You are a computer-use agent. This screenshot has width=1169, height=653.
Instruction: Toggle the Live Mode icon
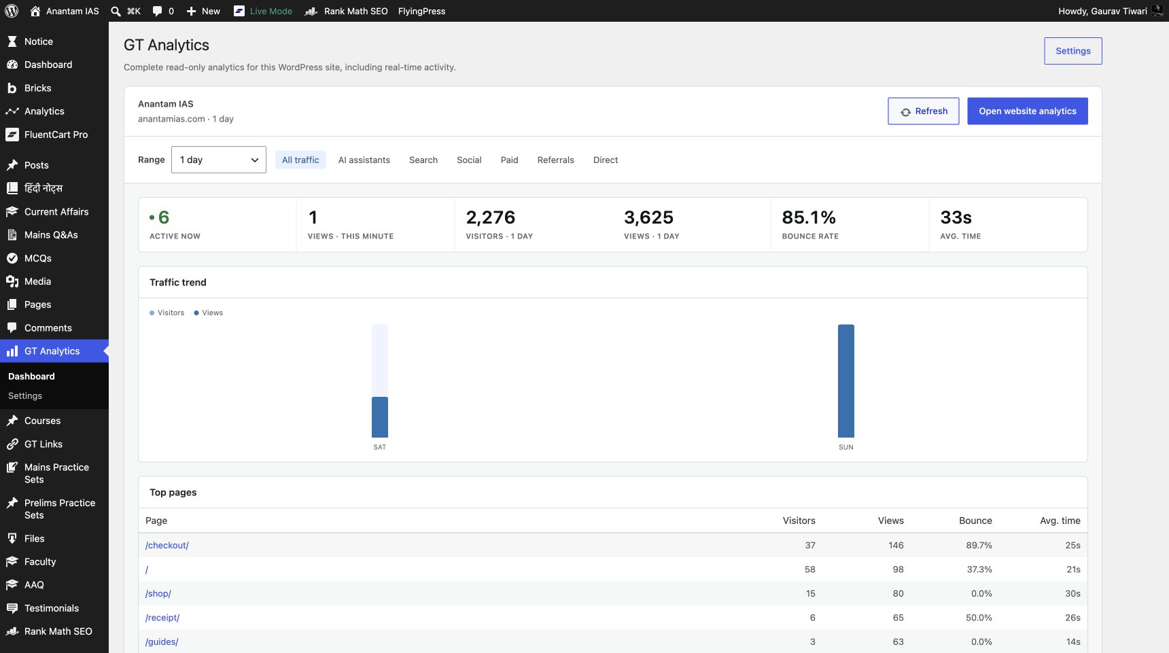point(239,11)
